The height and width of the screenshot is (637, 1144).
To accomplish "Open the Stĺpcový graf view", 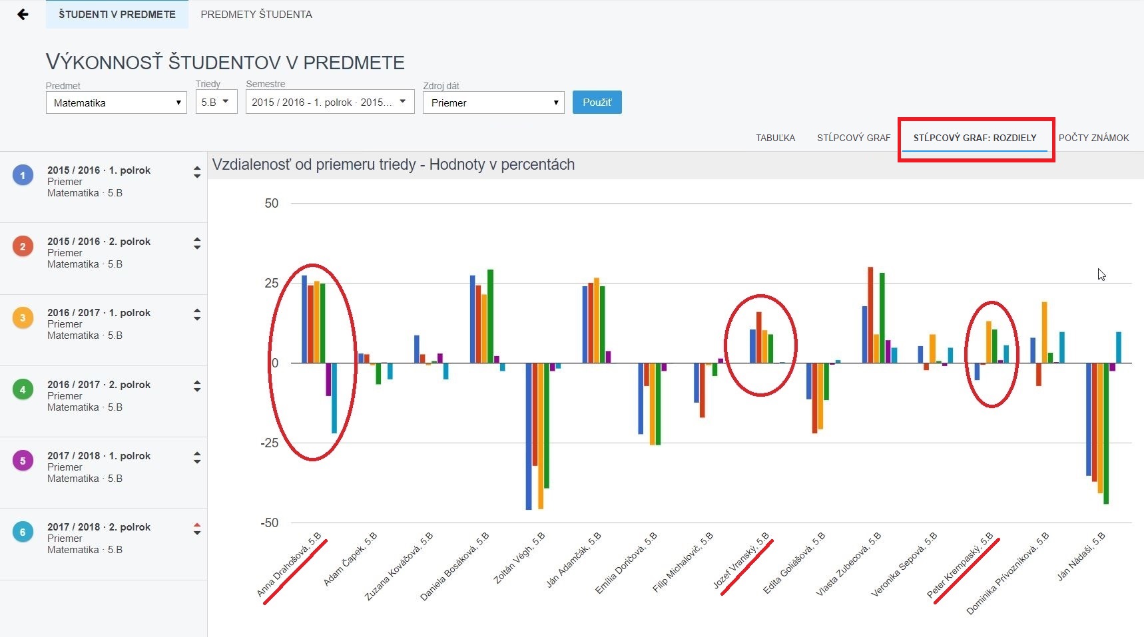I will click(854, 138).
